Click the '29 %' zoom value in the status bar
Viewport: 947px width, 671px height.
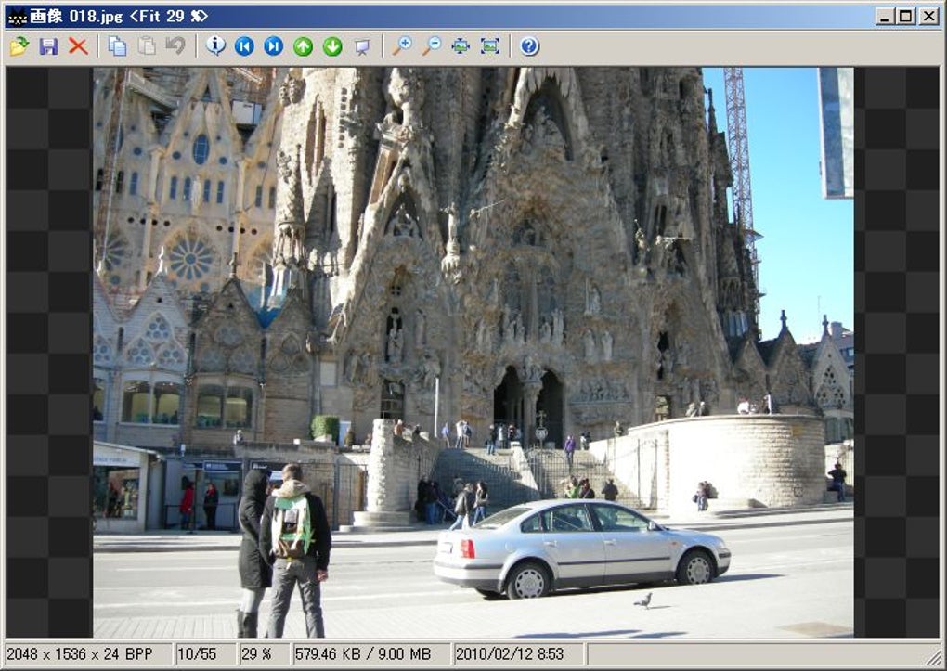[265, 654]
